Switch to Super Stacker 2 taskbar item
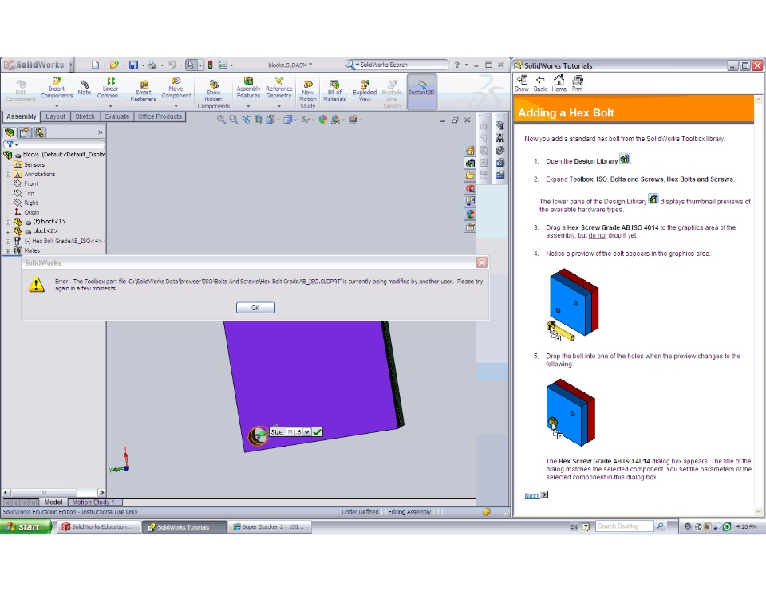 [x=269, y=527]
